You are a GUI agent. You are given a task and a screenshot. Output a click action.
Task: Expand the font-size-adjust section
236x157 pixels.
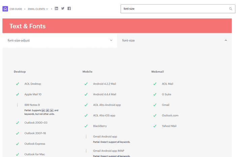pyautogui.click(x=60, y=40)
